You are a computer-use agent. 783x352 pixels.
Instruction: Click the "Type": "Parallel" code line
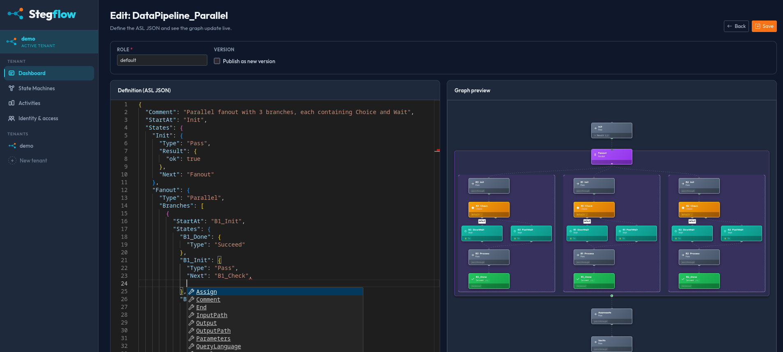tap(192, 198)
